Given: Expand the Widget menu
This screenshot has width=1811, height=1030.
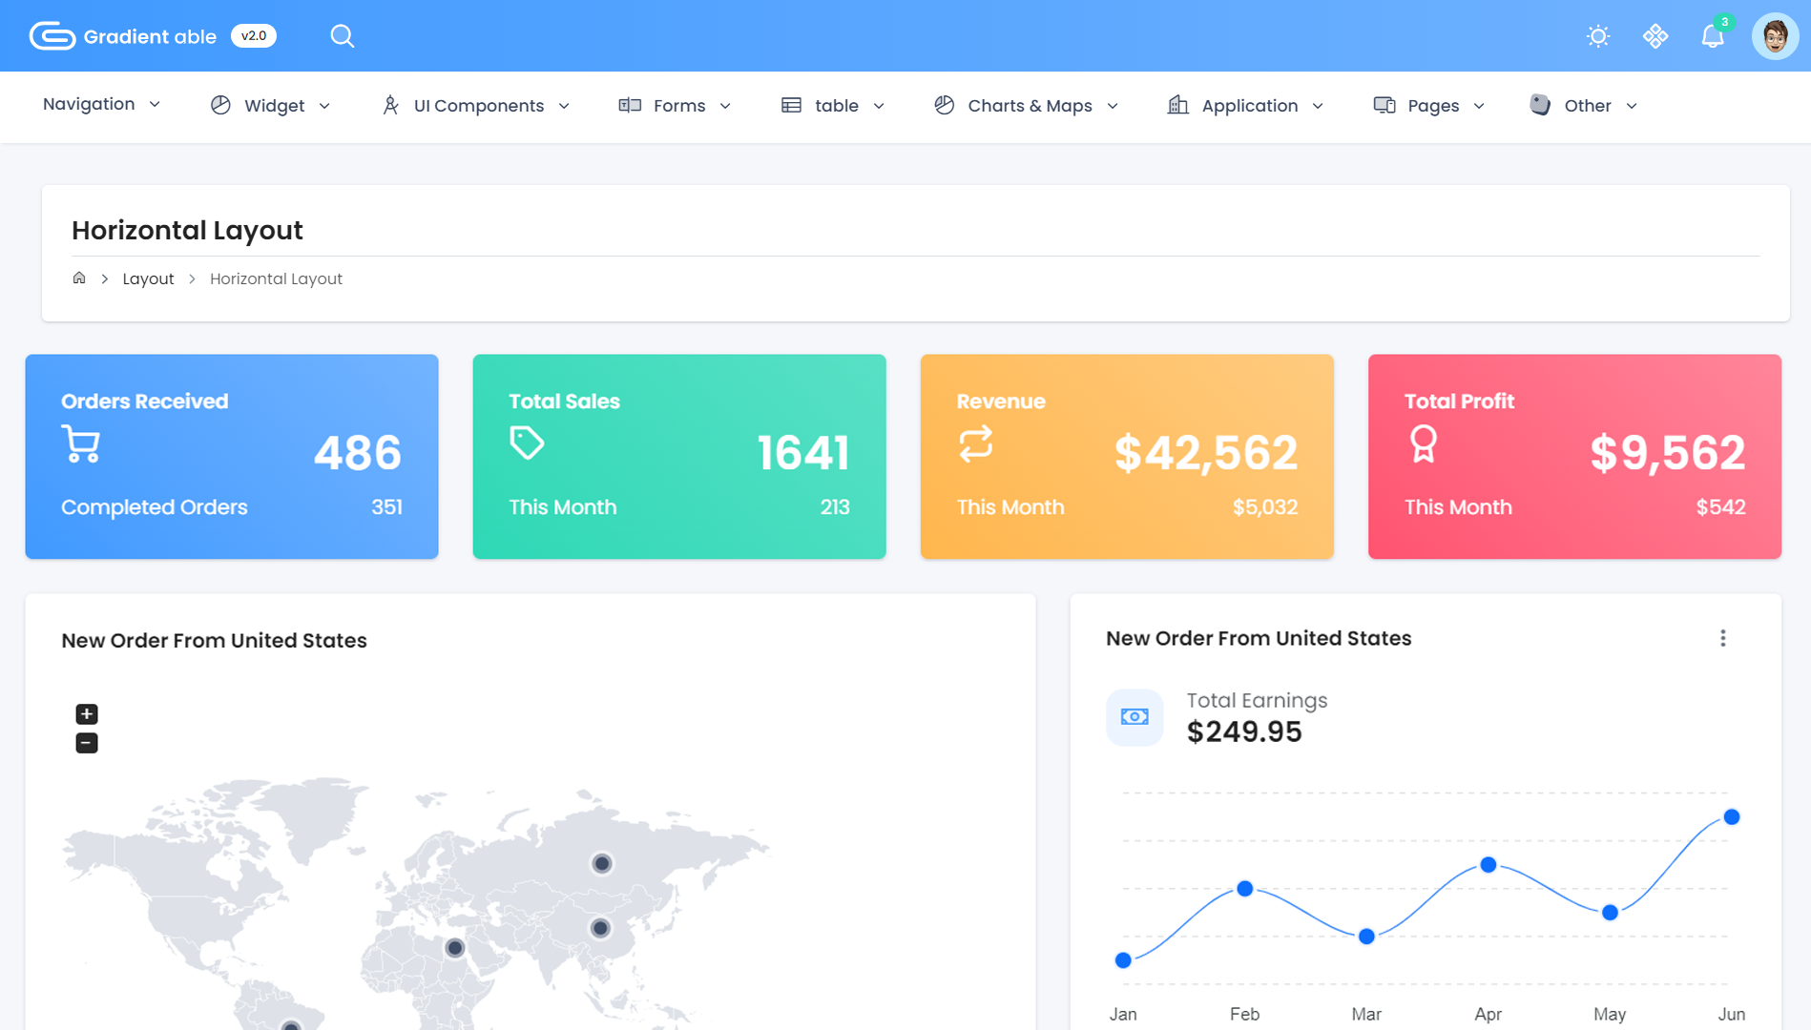Looking at the screenshot, I should [271, 106].
